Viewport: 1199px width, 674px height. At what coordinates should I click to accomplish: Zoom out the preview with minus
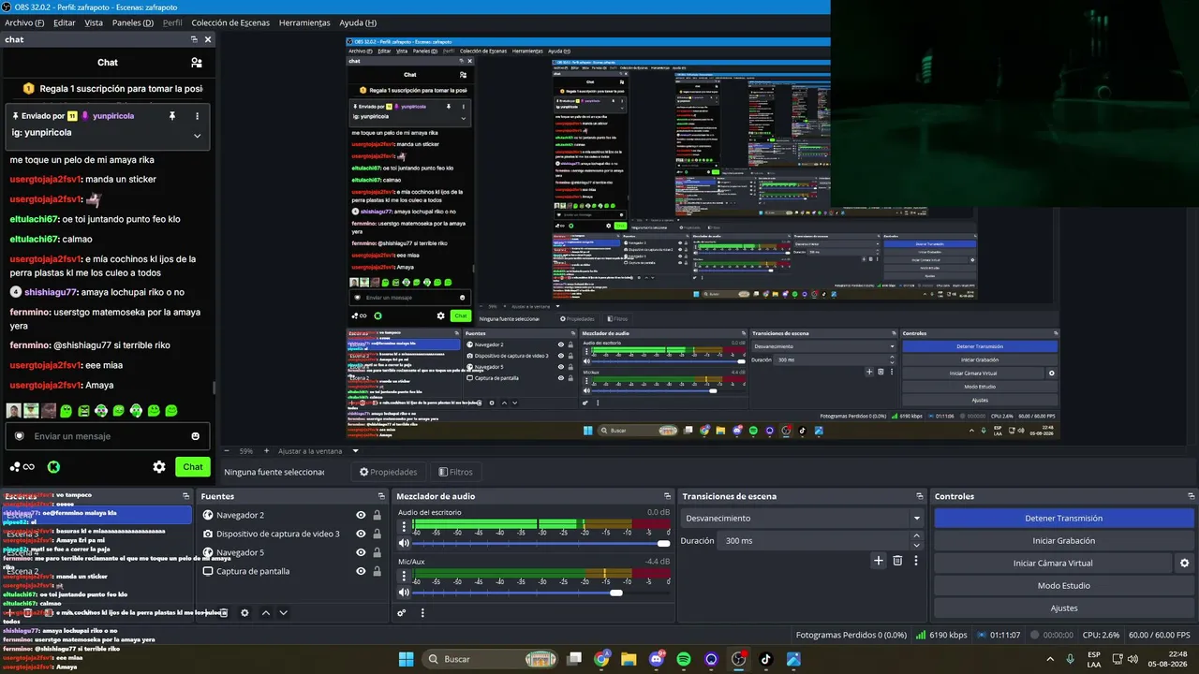coord(228,450)
